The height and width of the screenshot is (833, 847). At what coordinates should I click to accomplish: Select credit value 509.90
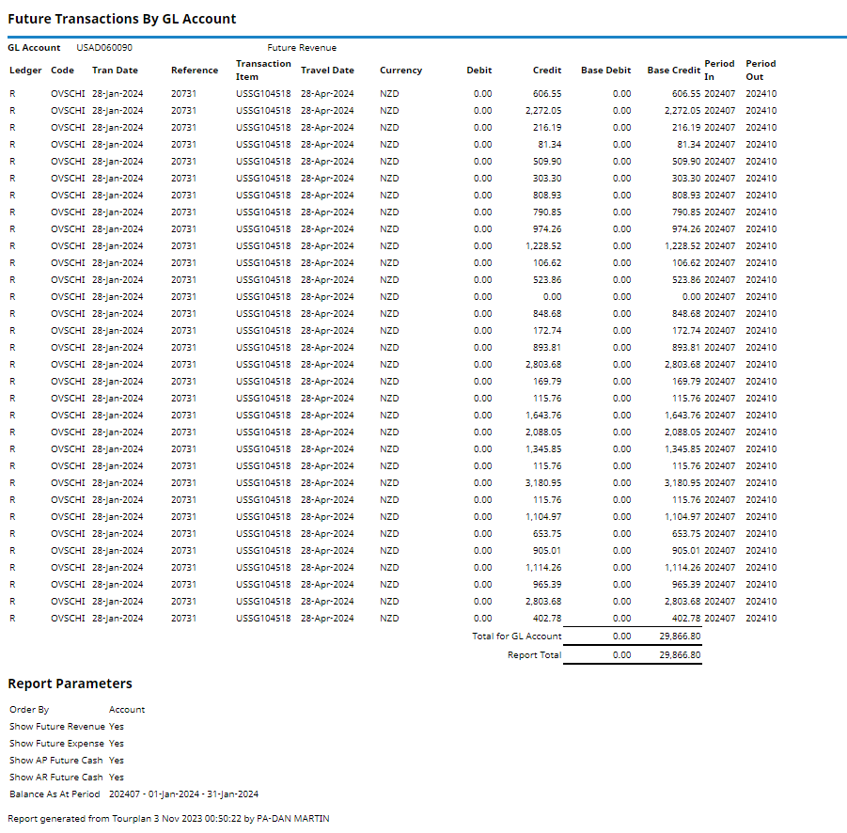point(547,161)
